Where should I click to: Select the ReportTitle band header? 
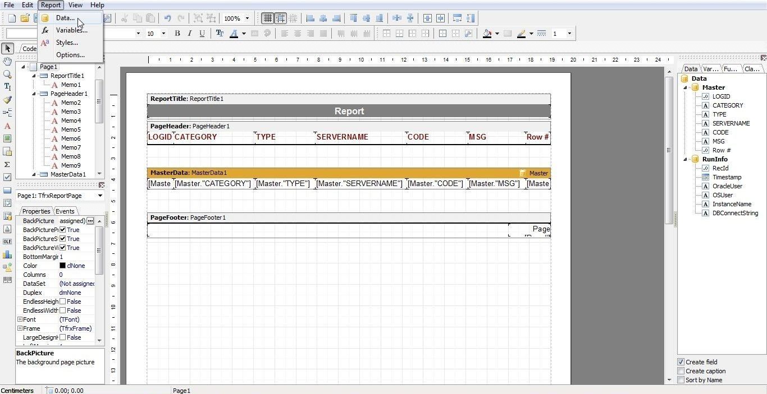(349, 99)
